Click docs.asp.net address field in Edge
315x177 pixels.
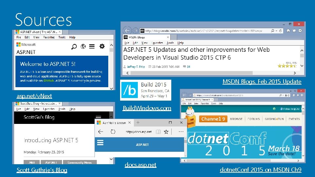(138, 132)
